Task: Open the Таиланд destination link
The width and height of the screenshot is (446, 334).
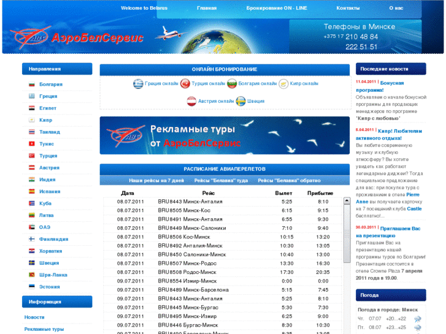Action: (x=50, y=132)
